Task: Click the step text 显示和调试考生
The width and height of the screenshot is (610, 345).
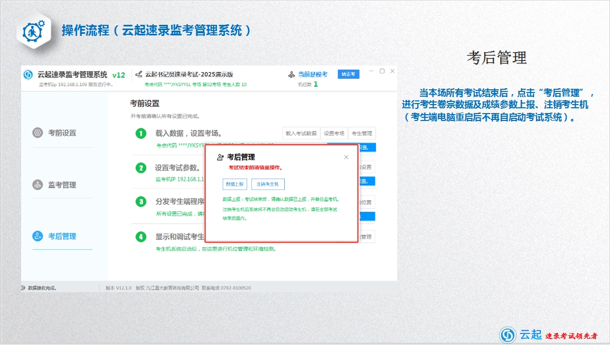Action: (180, 237)
